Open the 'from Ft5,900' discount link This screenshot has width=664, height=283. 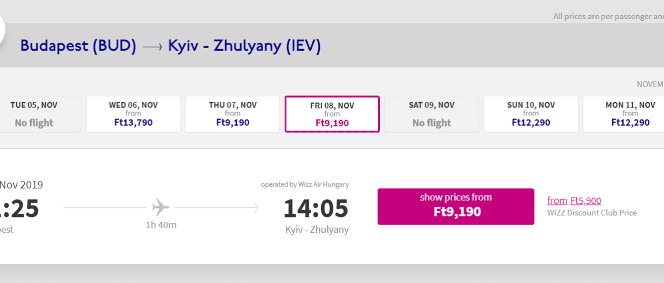(574, 201)
